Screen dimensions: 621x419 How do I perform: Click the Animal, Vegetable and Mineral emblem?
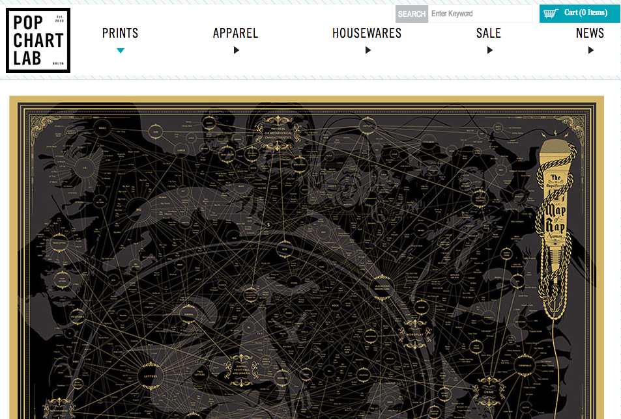point(241,370)
